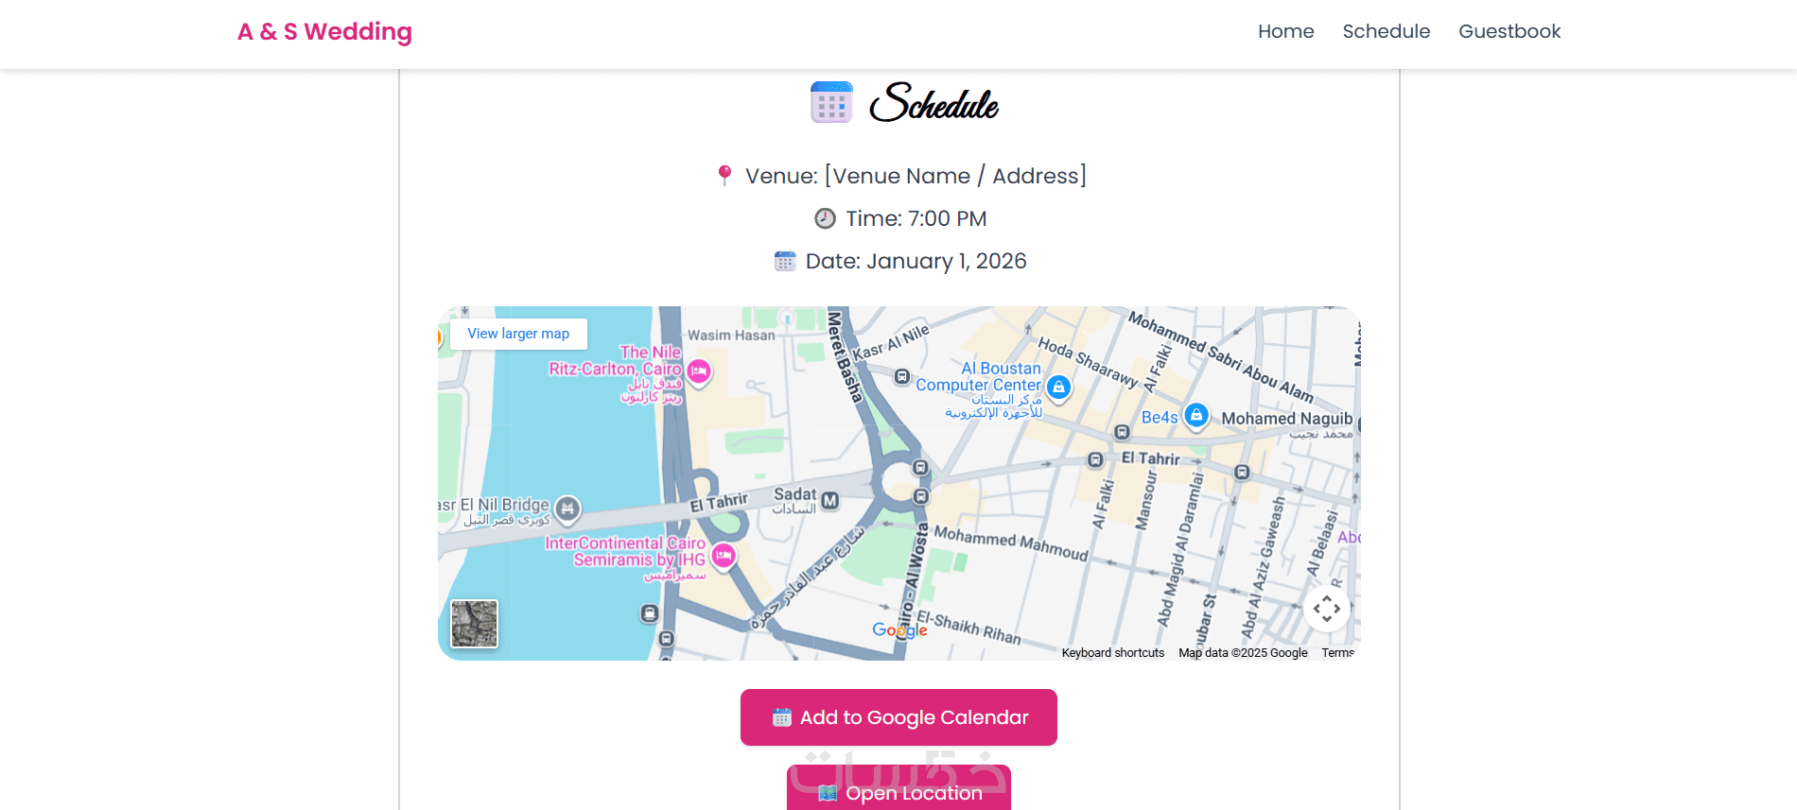The image size is (1797, 810).
Task: Click the red venue pin icon
Action: (x=724, y=175)
